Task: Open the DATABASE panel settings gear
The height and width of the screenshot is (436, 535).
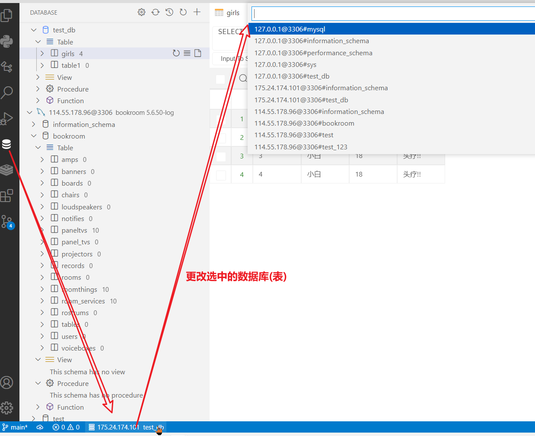Action: [141, 12]
